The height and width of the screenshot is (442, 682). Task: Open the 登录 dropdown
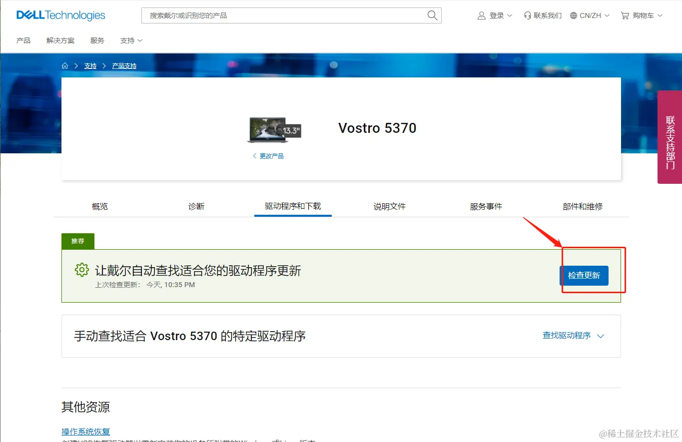point(495,15)
